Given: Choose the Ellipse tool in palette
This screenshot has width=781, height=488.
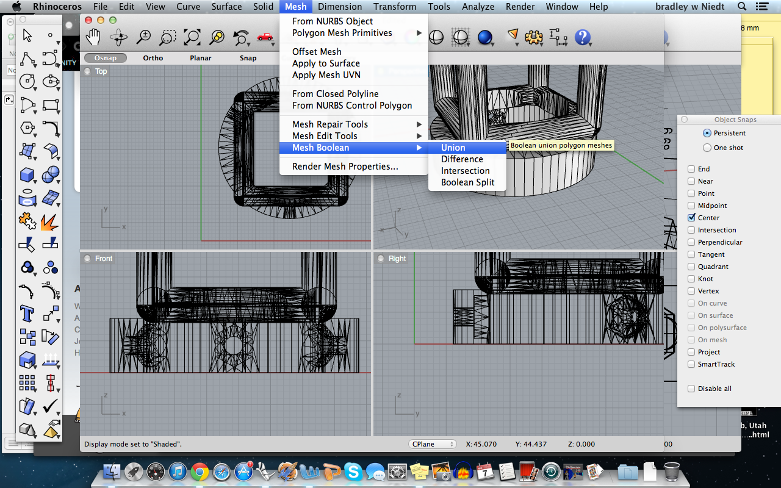Looking at the screenshot, I should point(51,81).
